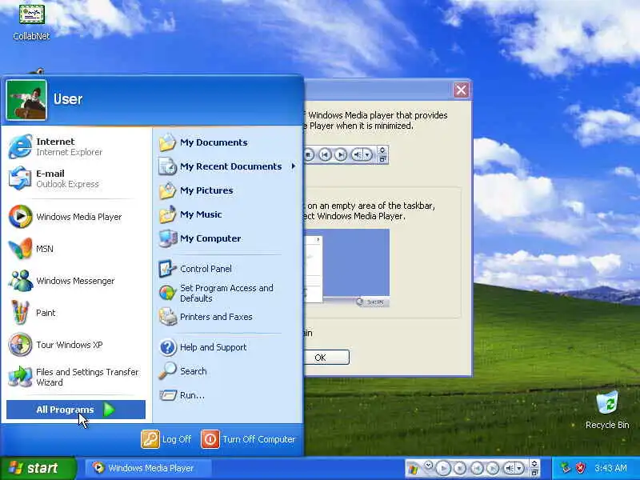
Task: Select the CollabNet desktop icon
Action: click(31, 22)
